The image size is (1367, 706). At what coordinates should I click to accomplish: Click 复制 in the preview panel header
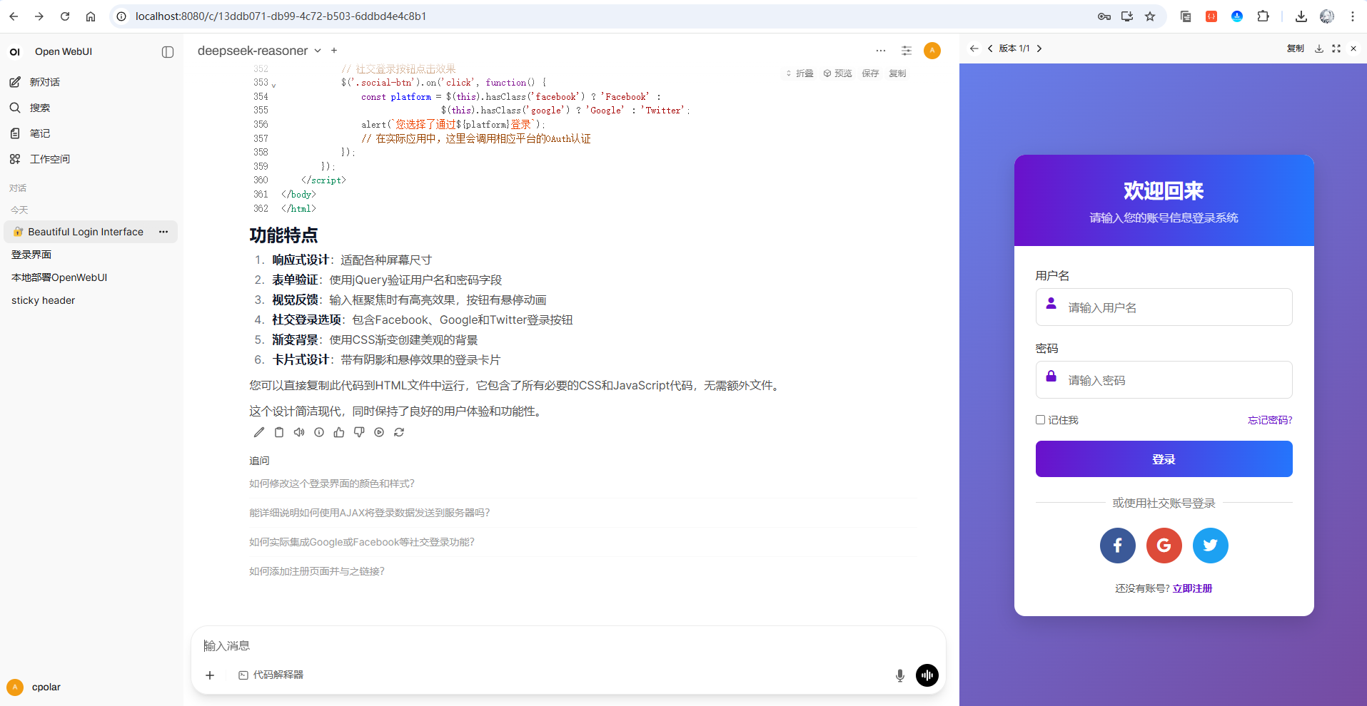(1295, 48)
